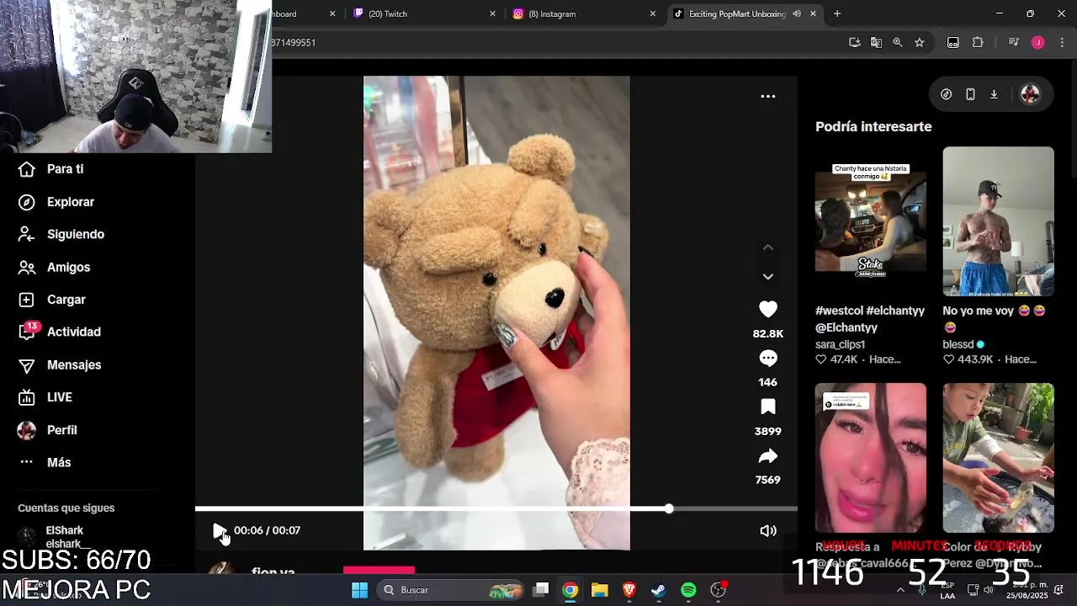The image size is (1077, 606).
Task: Mute the video with speaker icon
Action: coord(768,531)
